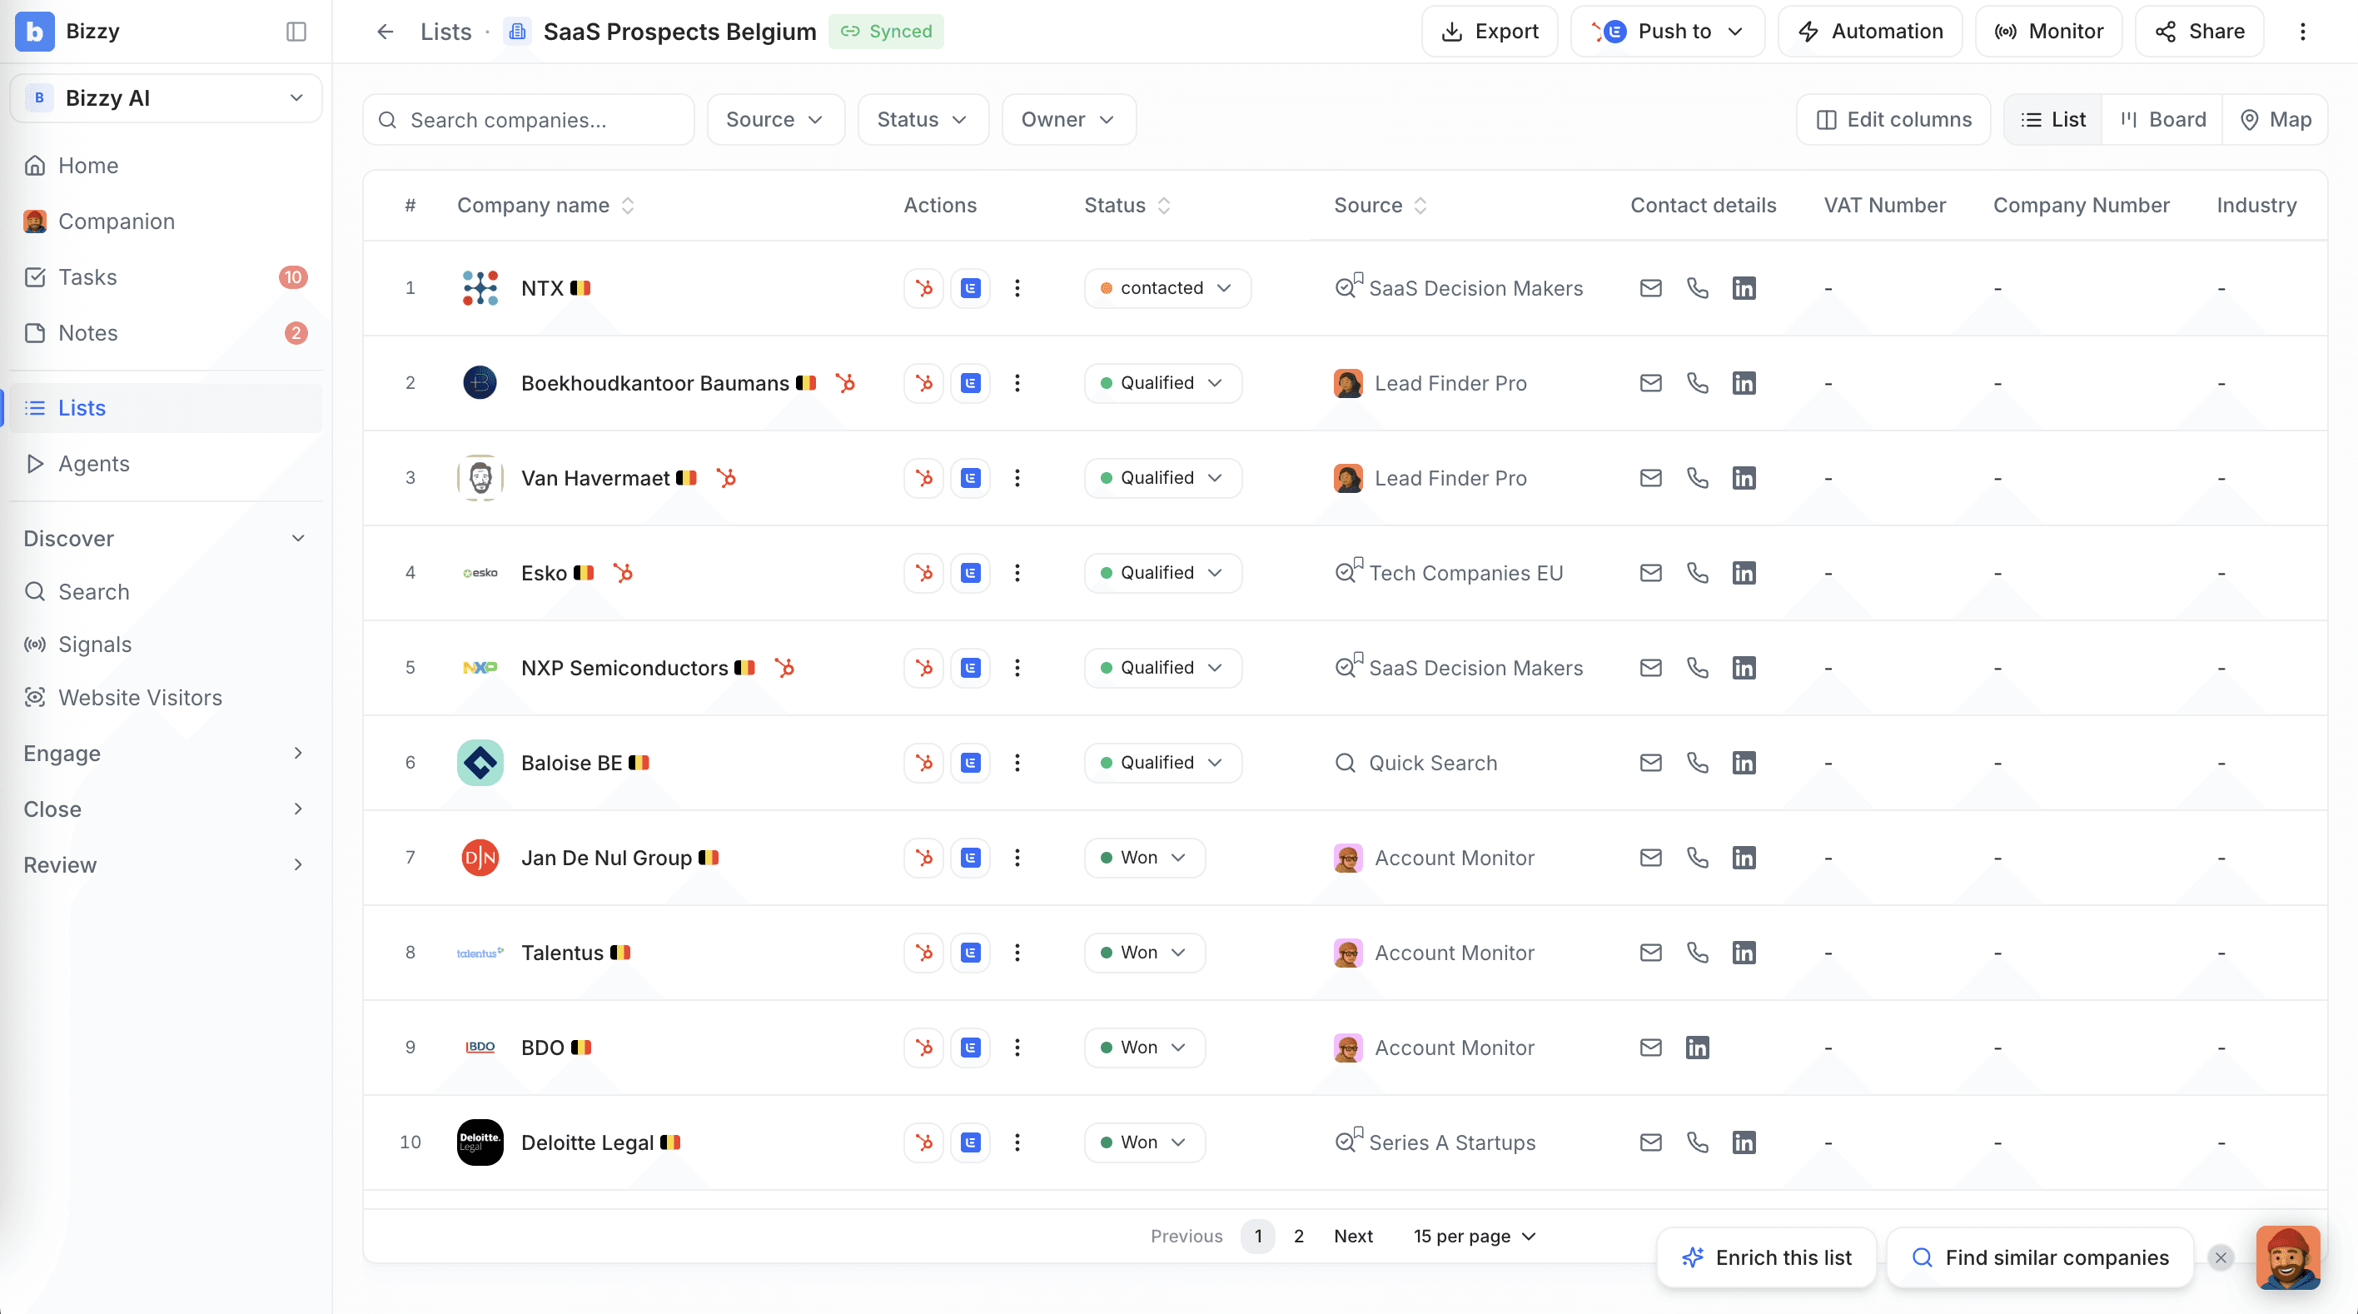Expand the Close section
Viewport: 2358px width, 1314px height.
click(x=166, y=809)
